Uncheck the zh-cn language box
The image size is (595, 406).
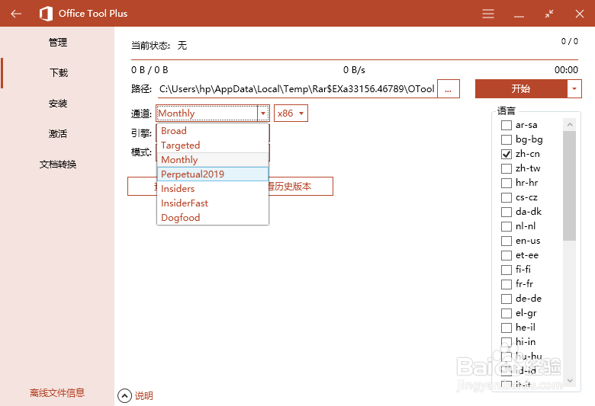pos(507,154)
